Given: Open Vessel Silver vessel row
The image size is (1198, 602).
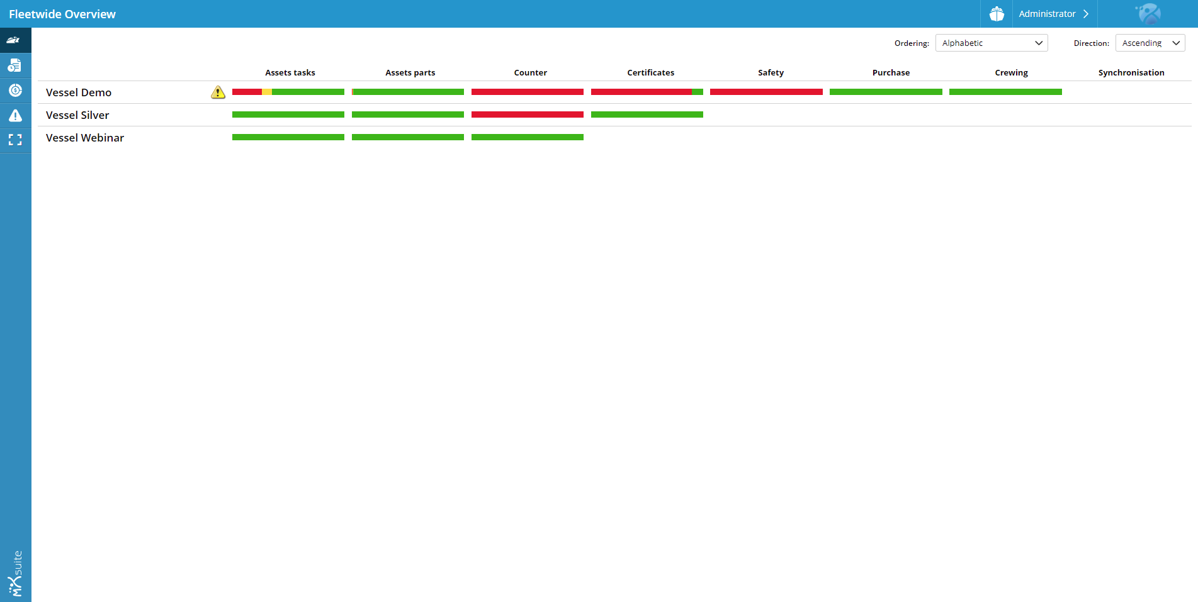Looking at the screenshot, I should (x=77, y=115).
